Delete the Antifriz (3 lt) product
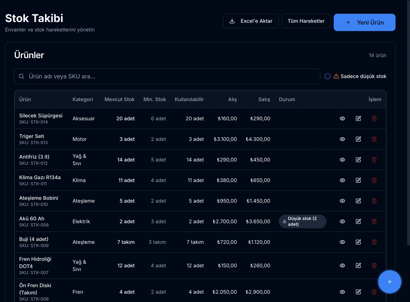410x302 pixels. tap(374, 160)
